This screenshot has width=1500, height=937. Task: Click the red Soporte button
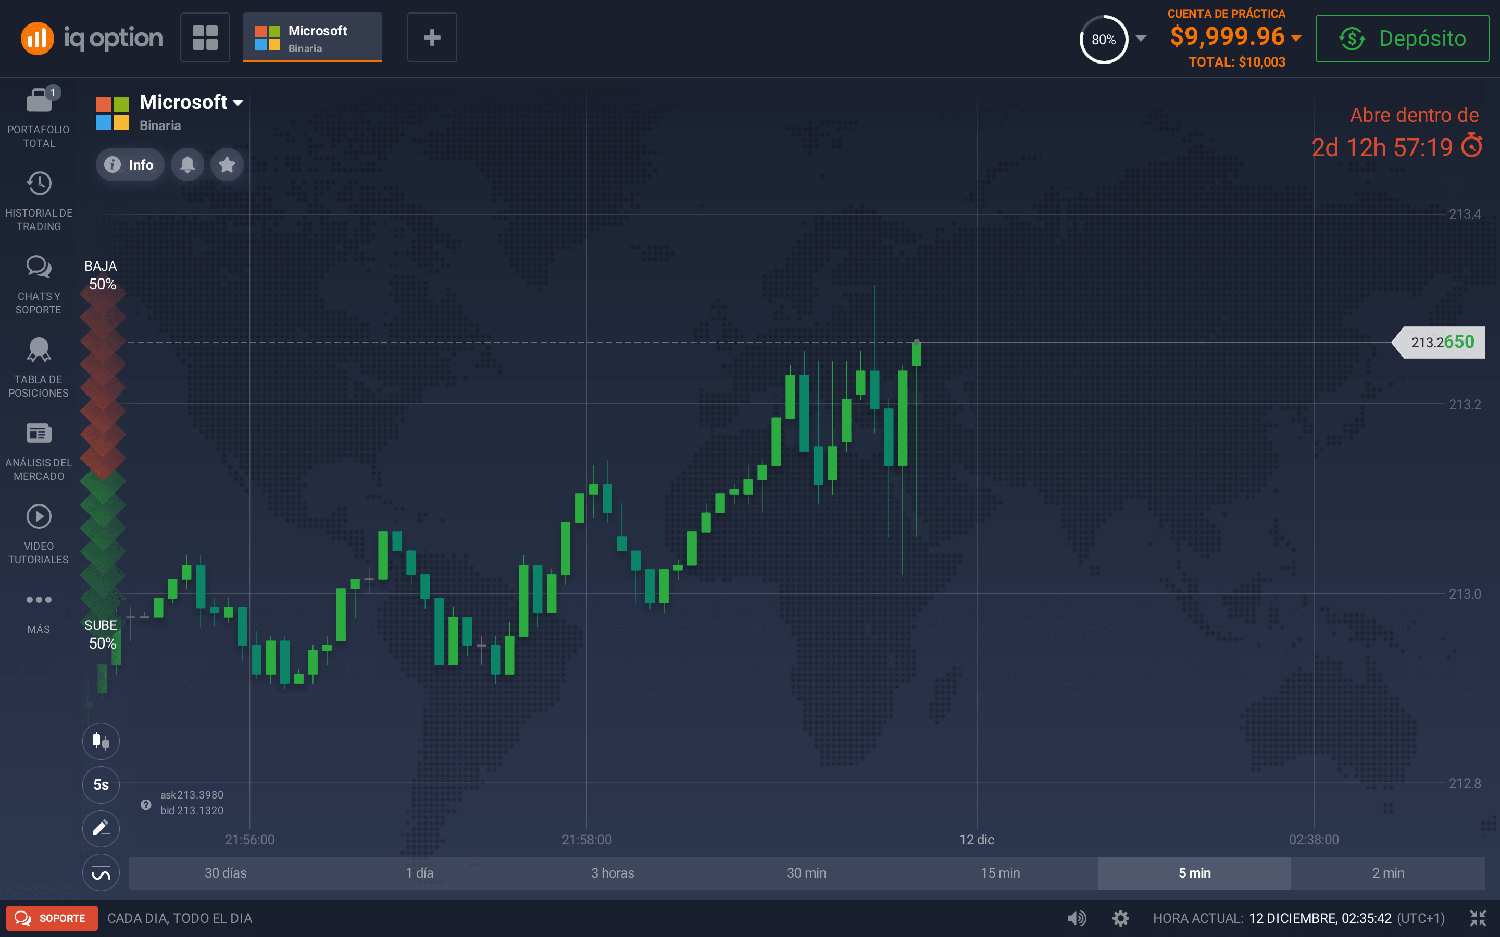(52, 918)
